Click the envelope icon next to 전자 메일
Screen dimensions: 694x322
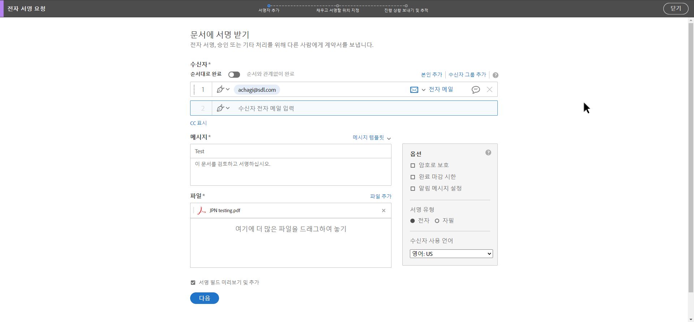pyautogui.click(x=414, y=90)
